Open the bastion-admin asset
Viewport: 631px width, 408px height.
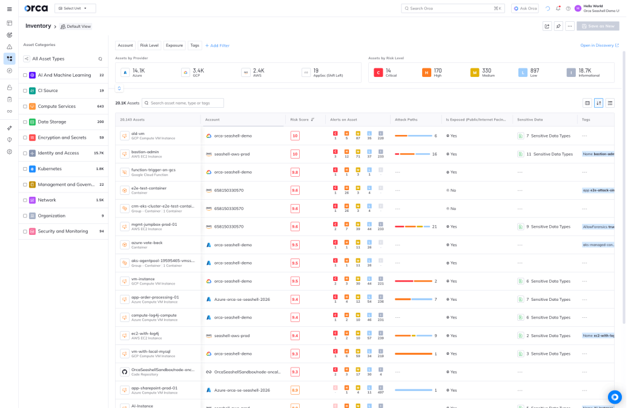tap(145, 152)
